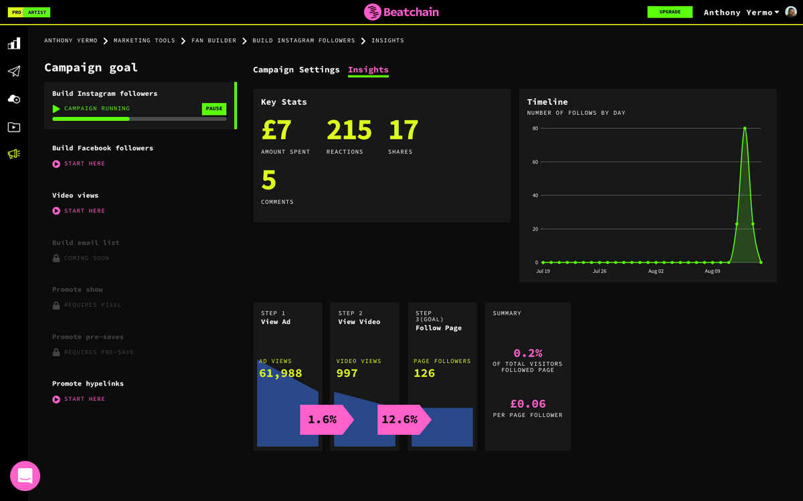
Task: Click the lock icon under Promote show
Action: click(56, 305)
